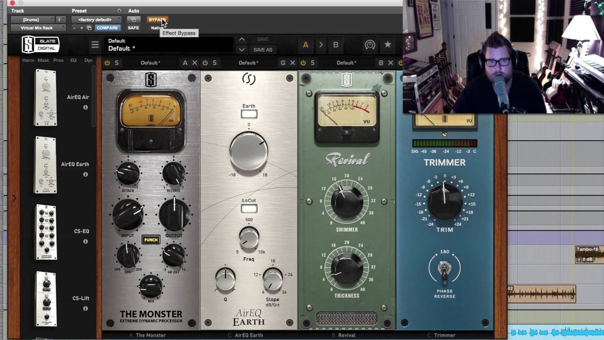
Task: Click the Slate Digital logo
Action: tap(41, 44)
